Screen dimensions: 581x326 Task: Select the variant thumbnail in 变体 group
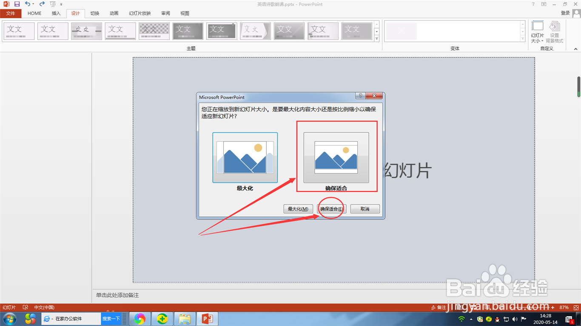[x=401, y=31]
